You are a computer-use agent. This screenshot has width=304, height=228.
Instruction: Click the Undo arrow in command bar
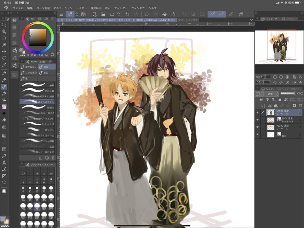coord(127,14)
